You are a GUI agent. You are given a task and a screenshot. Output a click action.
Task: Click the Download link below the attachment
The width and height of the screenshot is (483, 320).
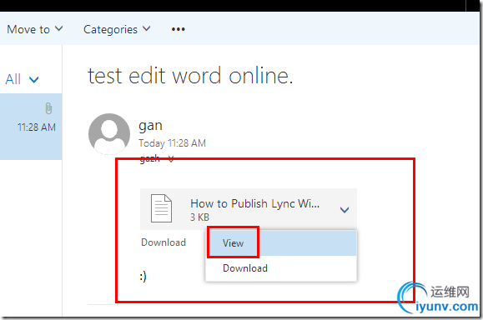coord(164,242)
